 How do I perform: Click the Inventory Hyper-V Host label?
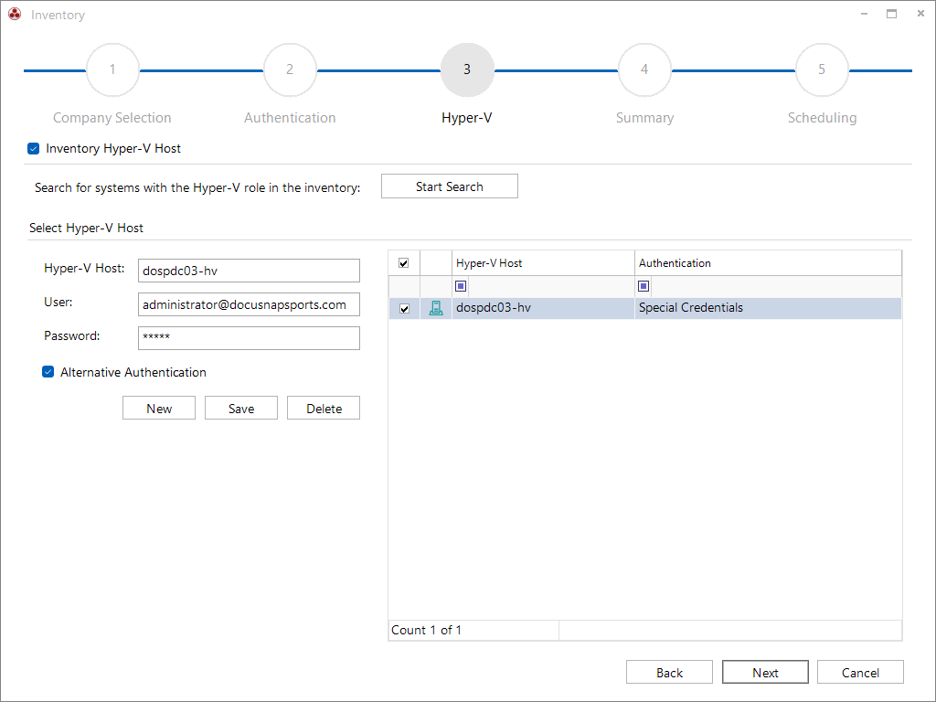click(x=113, y=148)
